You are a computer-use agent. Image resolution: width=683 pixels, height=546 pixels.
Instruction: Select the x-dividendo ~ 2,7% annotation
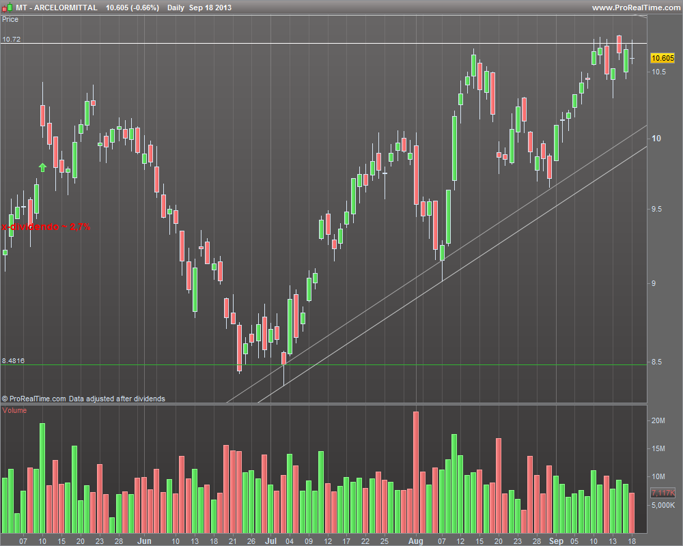(46, 227)
